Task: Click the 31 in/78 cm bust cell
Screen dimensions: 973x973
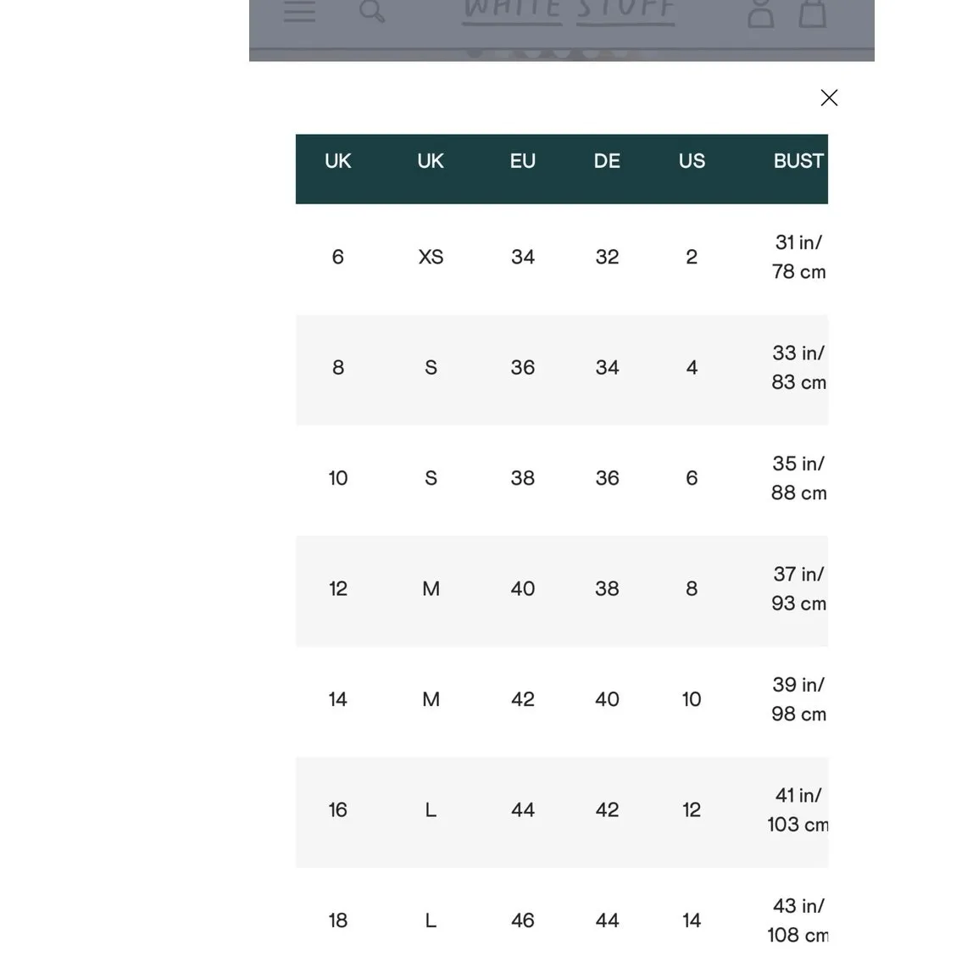Action: tap(798, 257)
